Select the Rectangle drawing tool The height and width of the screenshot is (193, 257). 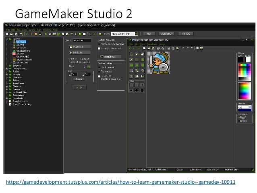tap(131, 65)
